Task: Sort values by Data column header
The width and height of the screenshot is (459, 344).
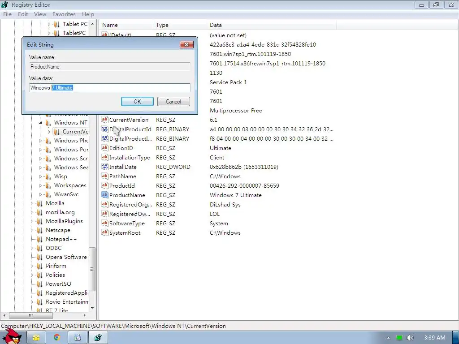Action: pos(271,25)
